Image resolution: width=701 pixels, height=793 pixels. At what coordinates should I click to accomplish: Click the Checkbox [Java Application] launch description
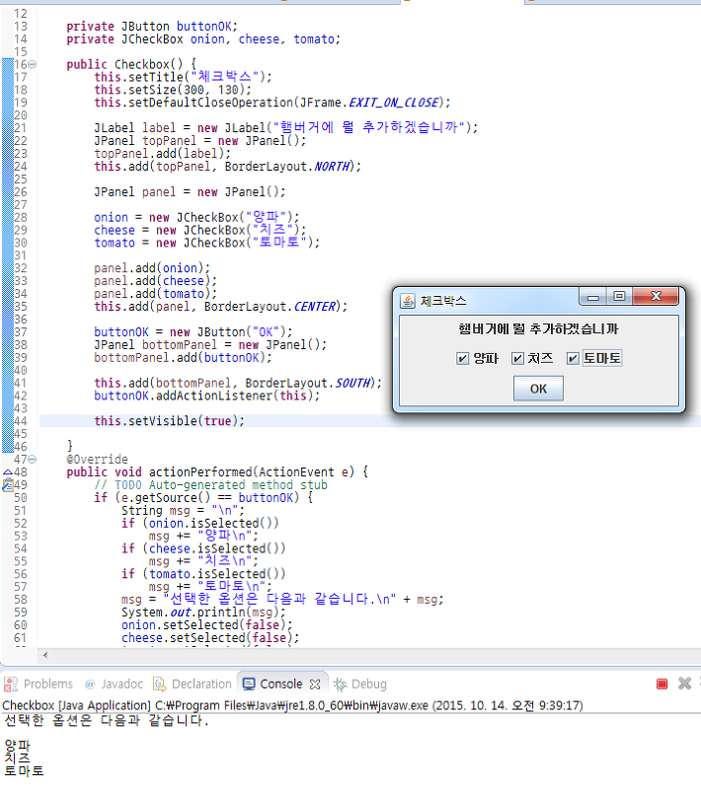[x=292, y=705]
